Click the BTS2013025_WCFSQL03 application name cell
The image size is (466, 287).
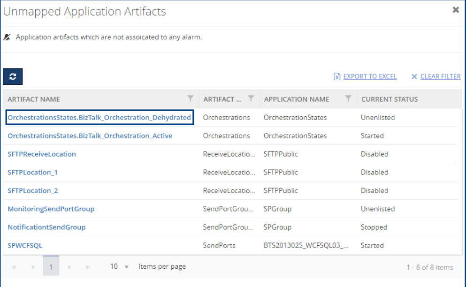[x=306, y=245]
